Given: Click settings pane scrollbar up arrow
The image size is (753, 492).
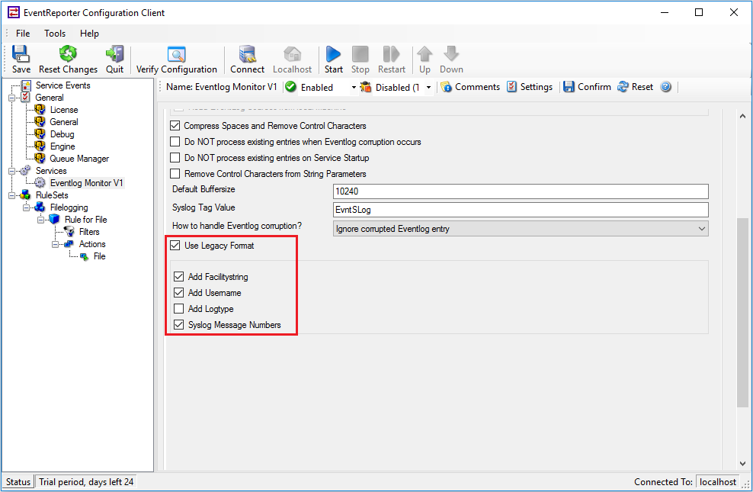Looking at the screenshot, I should 742,116.
